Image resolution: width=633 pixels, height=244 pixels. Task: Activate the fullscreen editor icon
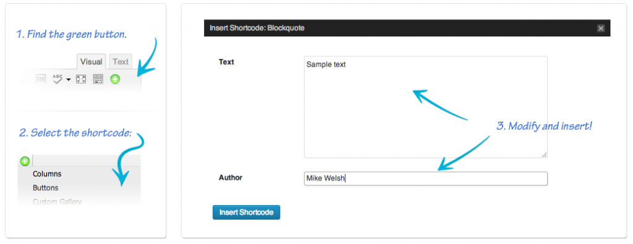(x=81, y=79)
